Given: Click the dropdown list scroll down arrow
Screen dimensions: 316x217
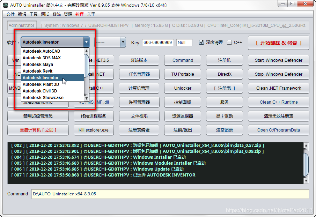Looking at the screenshot, I should 87,98.
